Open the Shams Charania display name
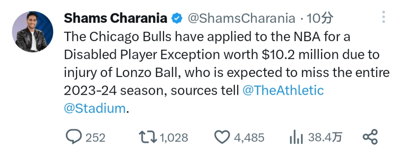Image resolution: width=405 pixels, height=154 pixels. [116, 18]
